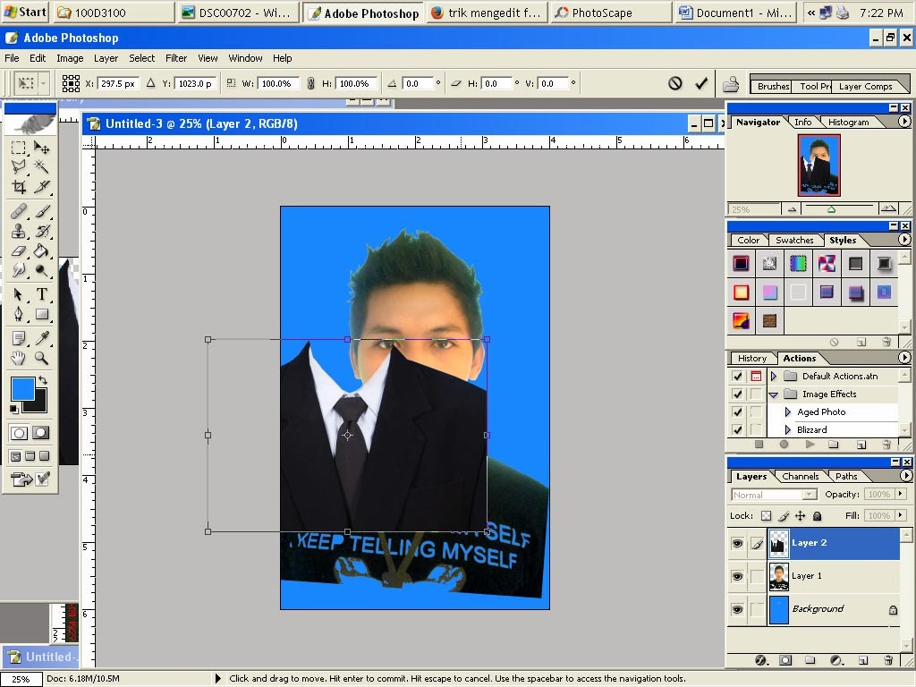The width and height of the screenshot is (916, 687).
Task: Select the Paint Bucket tool
Action: pos(41,250)
